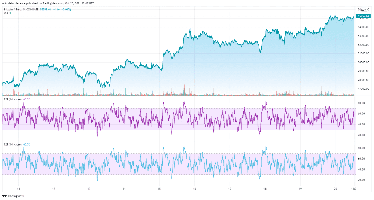The height and width of the screenshot is (200, 374).
Task: Click 40.00 on the blue RSI pane axis
Action: pos(361,169)
